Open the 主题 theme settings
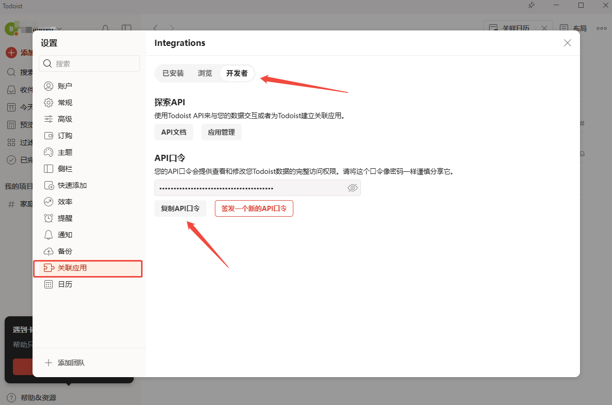Viewport: 612px width, 405px height. click(x=66, y=152)
